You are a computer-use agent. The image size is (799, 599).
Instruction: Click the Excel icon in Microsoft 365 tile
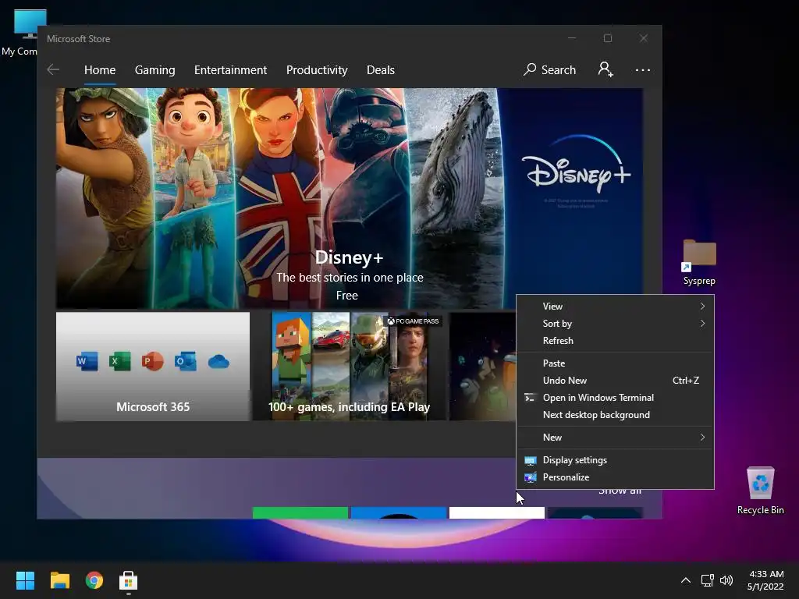coord(119,362)
